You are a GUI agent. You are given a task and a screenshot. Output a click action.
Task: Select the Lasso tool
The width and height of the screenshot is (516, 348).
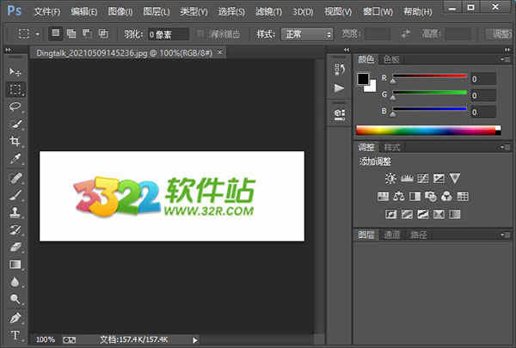point(15,107)
